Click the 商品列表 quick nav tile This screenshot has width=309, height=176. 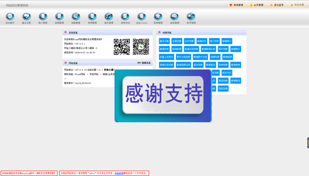[x=223, y=80]
